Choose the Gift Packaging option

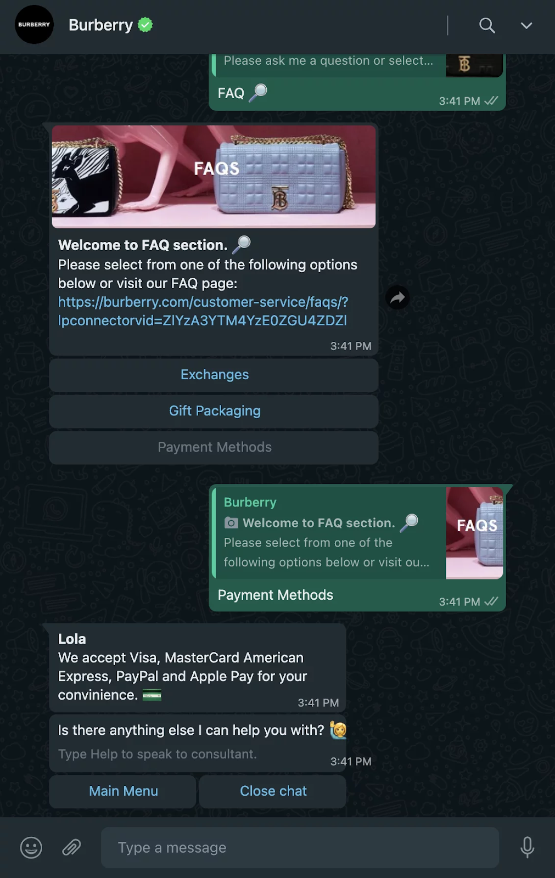click(x=214, y=411)
